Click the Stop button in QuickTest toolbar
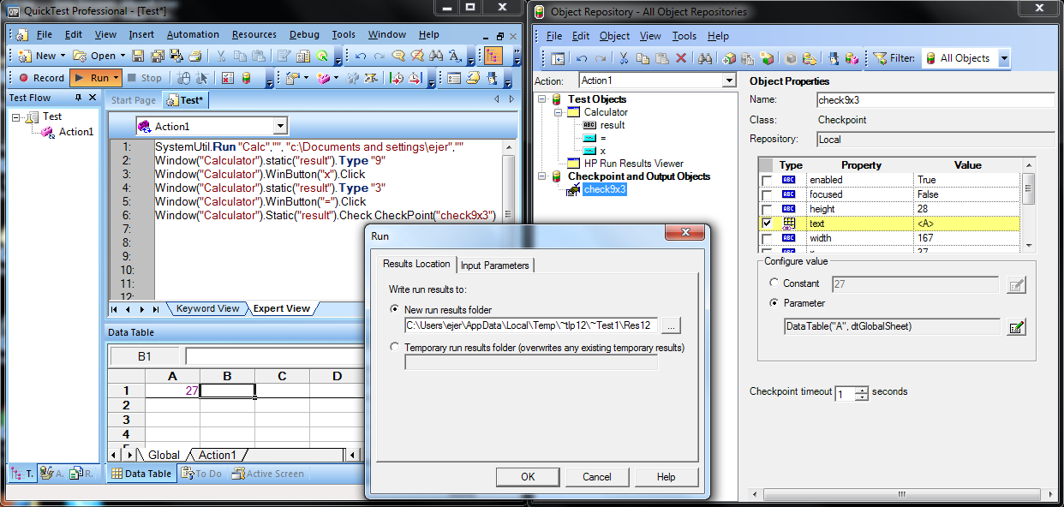The image size is (1064, 507). click(x=143, y=78)
